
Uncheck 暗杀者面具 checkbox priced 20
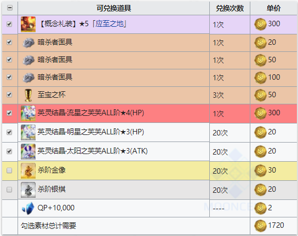(9, 42)
